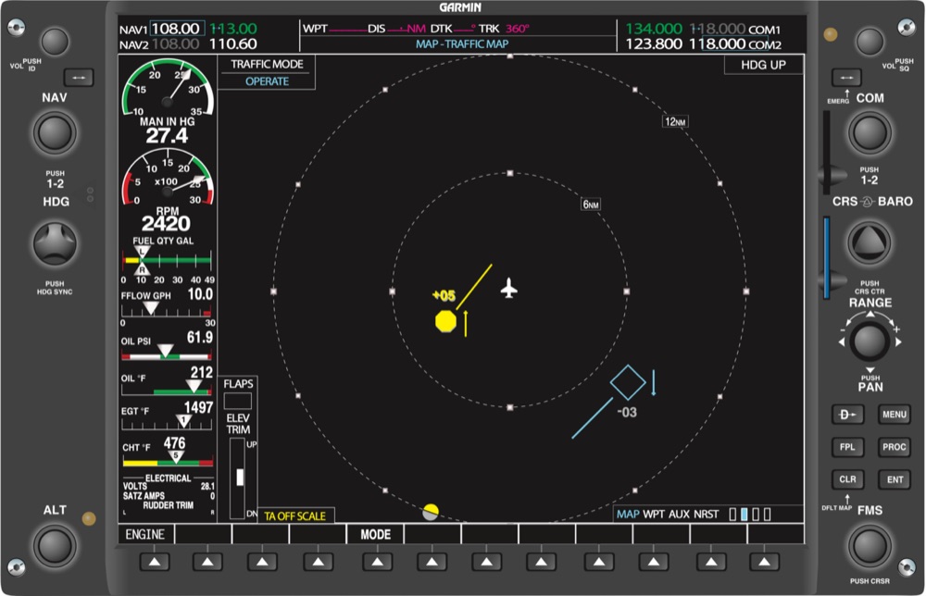Click the HDG UP orientation box
Screen dimensions: 926x596
[764, 65]
